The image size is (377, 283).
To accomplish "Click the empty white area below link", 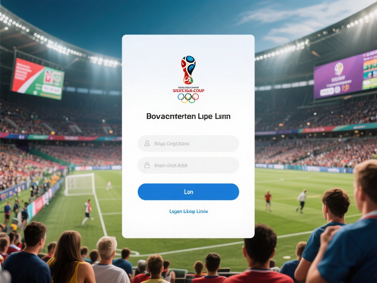I will click(188, 226).
